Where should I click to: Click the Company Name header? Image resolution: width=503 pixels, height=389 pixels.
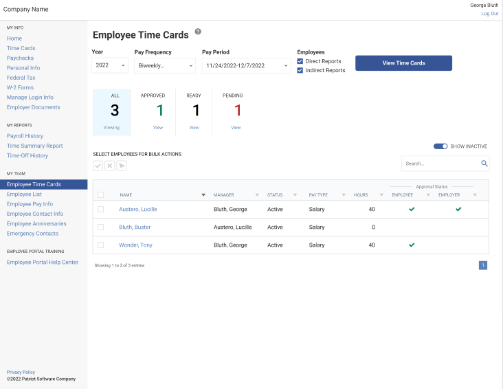click(x=25, y=10)
